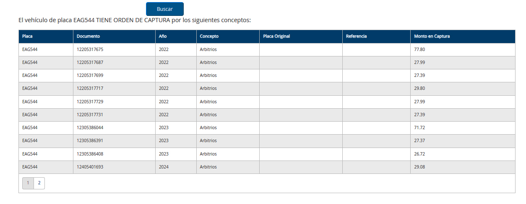
Task: Click the Concepto column header
Action: coord(209,36)
